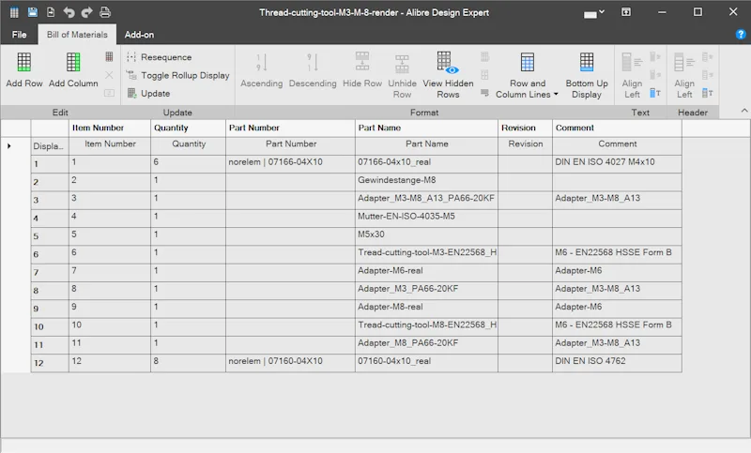Collapse the ribbon using the chevron
751x453 pixels.
coord(744,111)
